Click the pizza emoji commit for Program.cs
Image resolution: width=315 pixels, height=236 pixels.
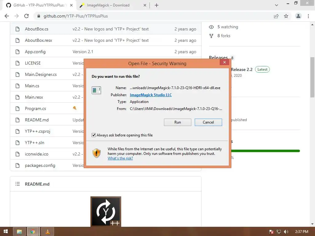pos(74,108)
